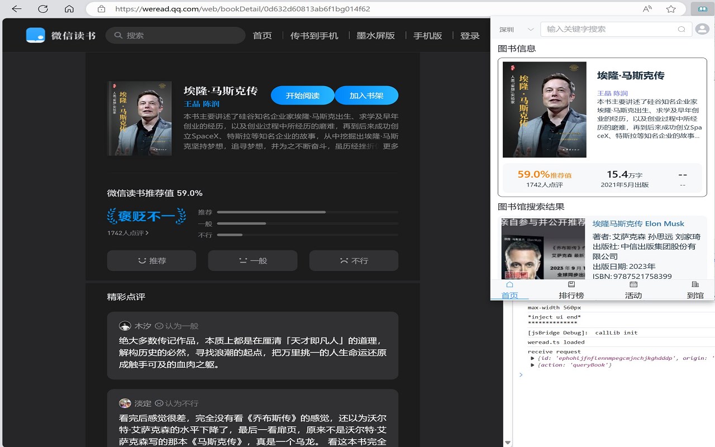Open browser home page icon
This screenshot has width=715, height=447.
click(x=69, y=9)
